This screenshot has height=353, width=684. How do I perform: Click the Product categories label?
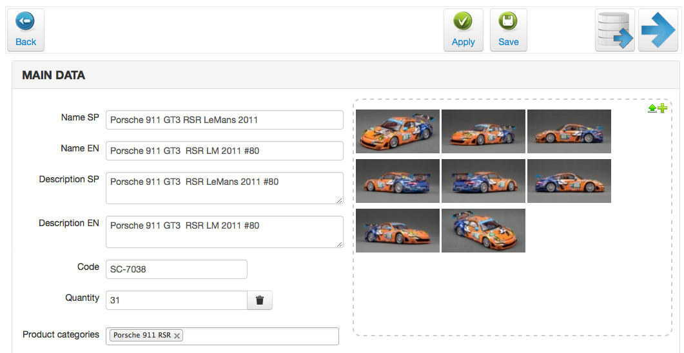61,335
